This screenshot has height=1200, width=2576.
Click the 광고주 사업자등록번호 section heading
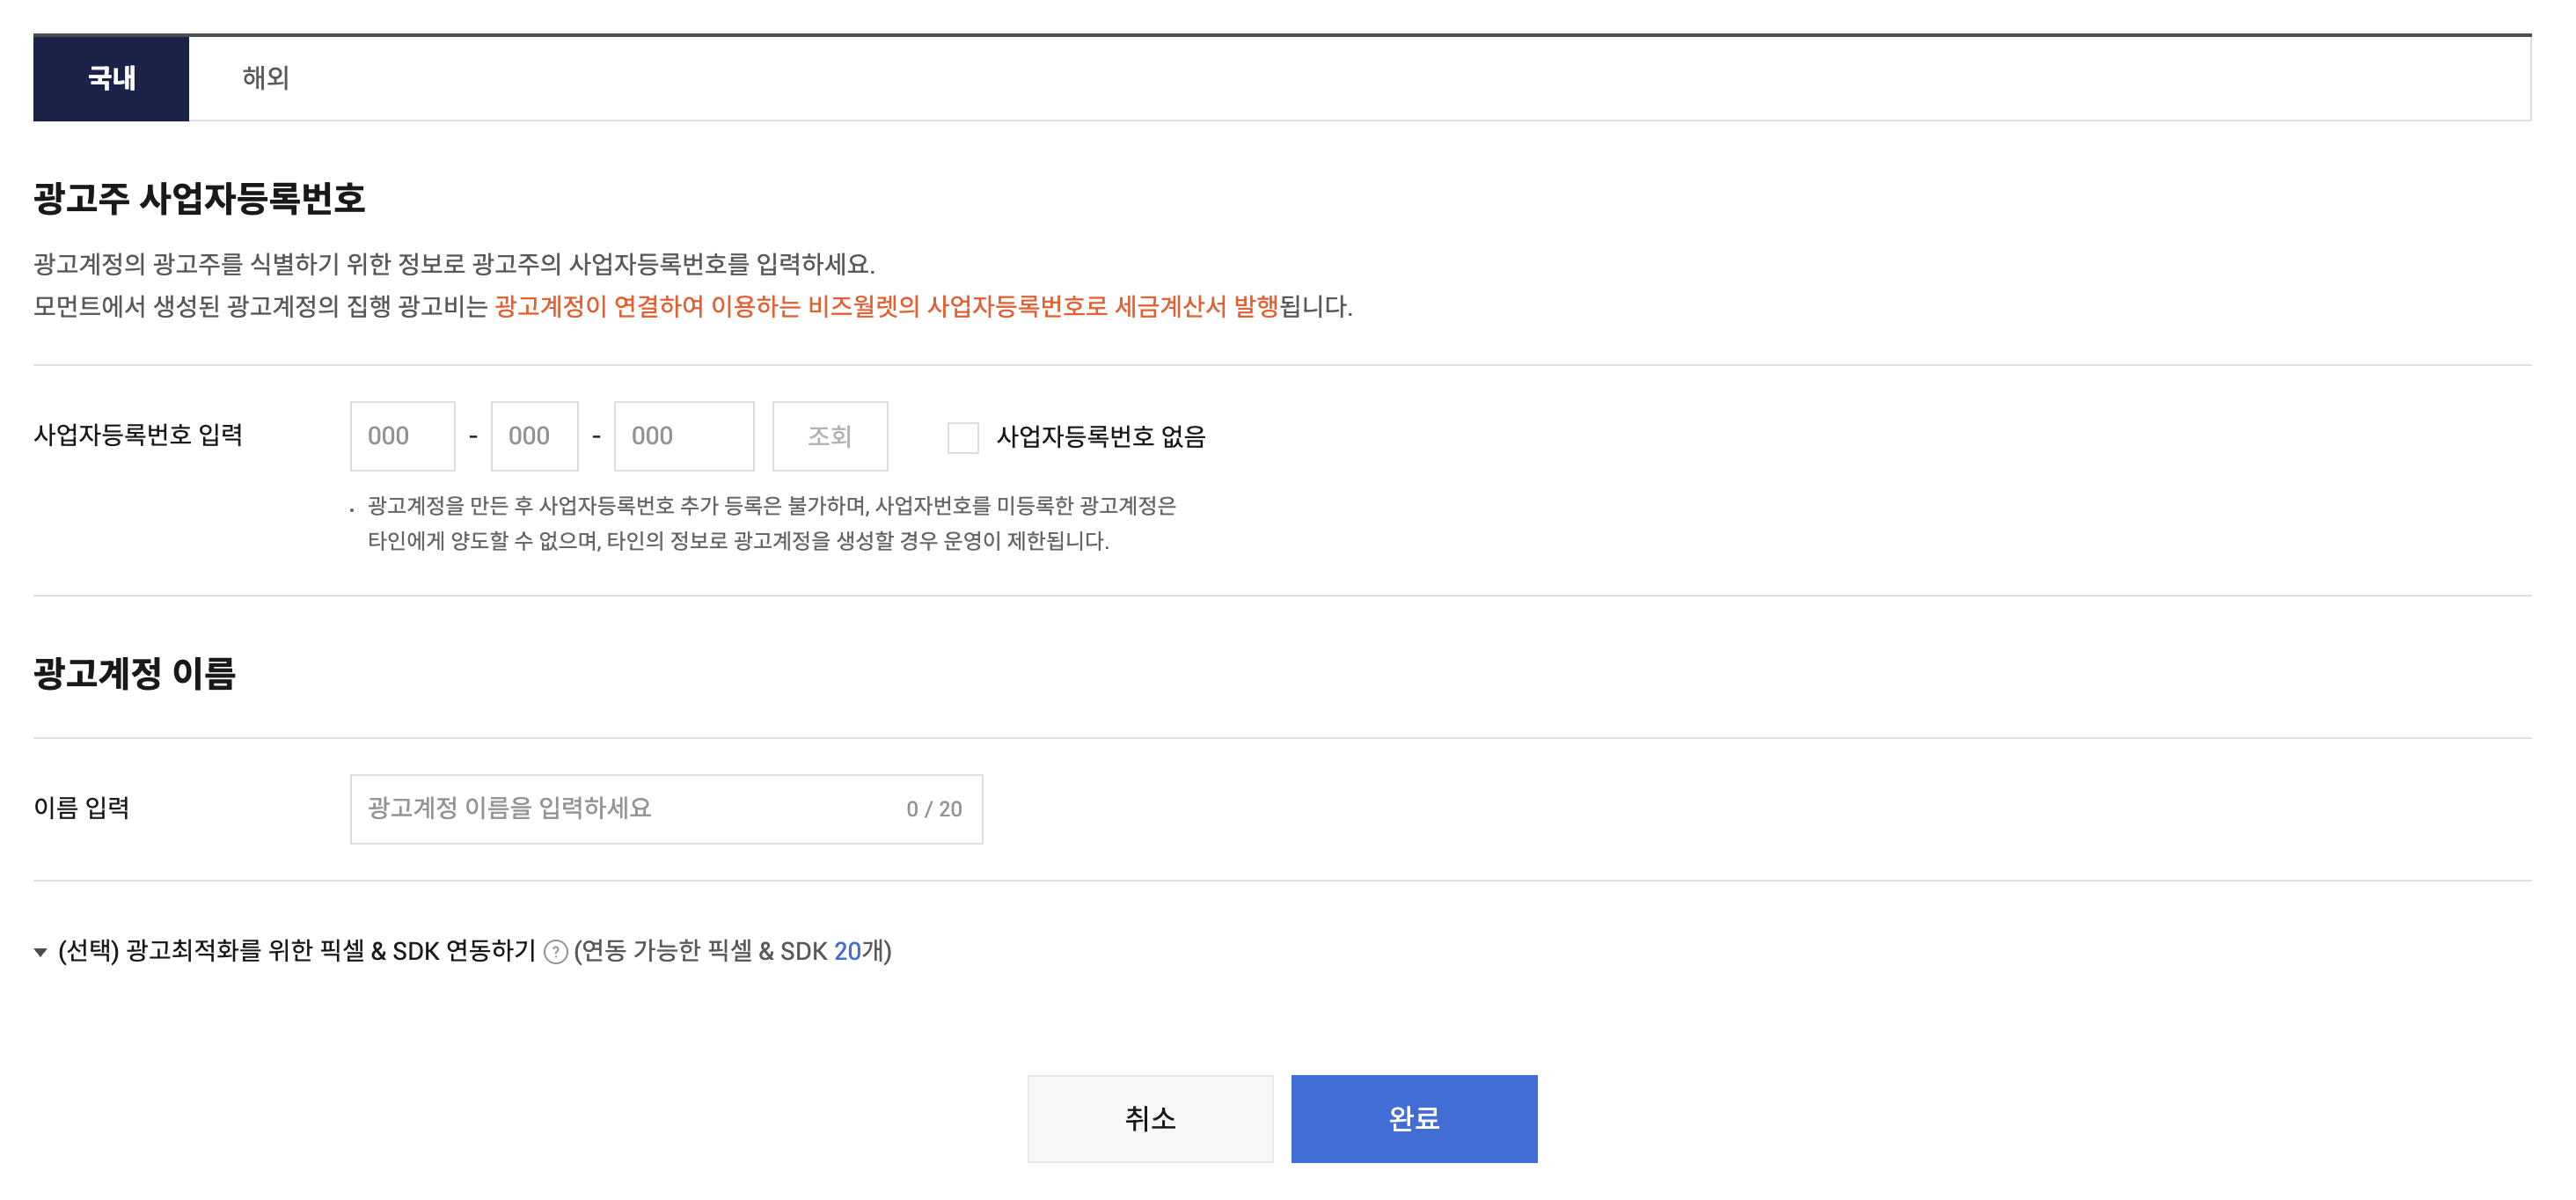pyautogui.click(x=199, y=198)
